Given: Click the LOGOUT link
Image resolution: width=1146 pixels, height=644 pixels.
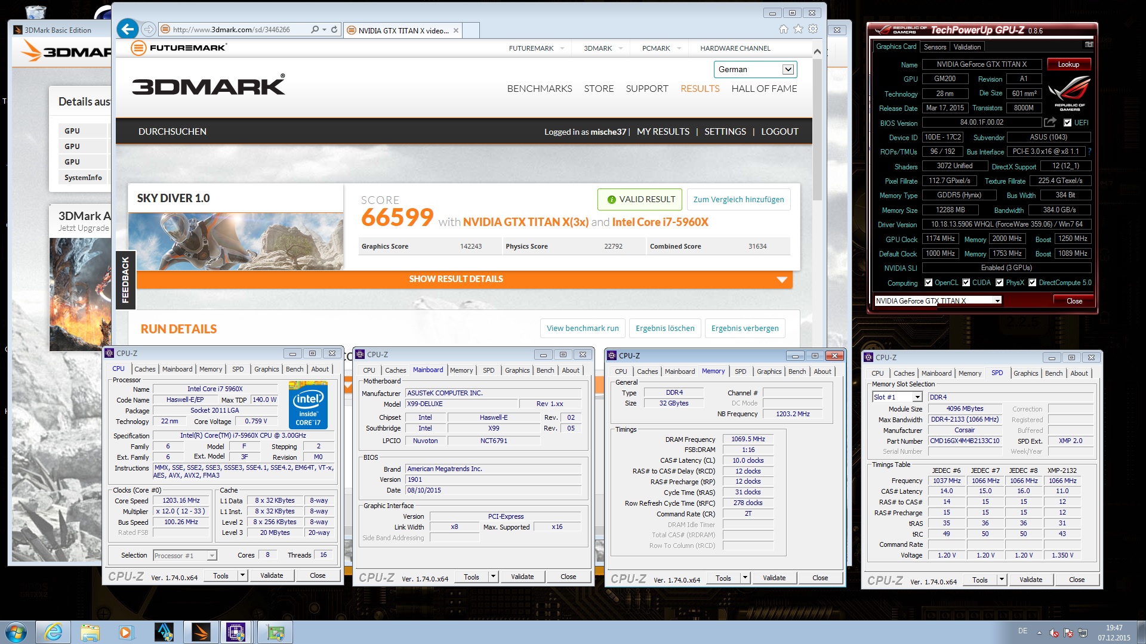Looking at the screenshot, I should pyautogui.click(x=780, y=131).
